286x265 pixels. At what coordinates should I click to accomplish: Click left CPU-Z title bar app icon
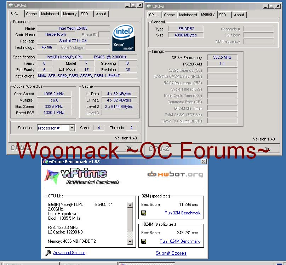pos(11,5)
